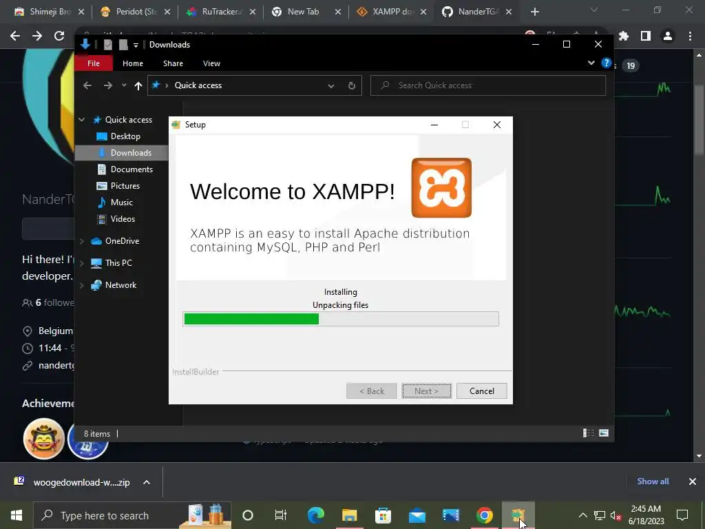The width and height of the screenshot is (705, 529).
Task: Open Microsoft Store taskbar icon
Action: [383, 515]
